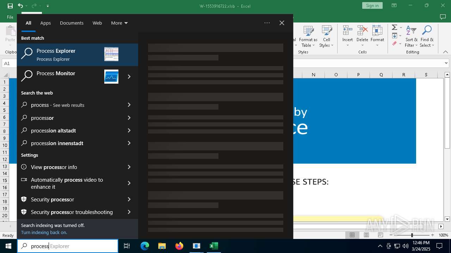
Task: Expand Process Monitor result details arrow
Action: pos(129,77)
